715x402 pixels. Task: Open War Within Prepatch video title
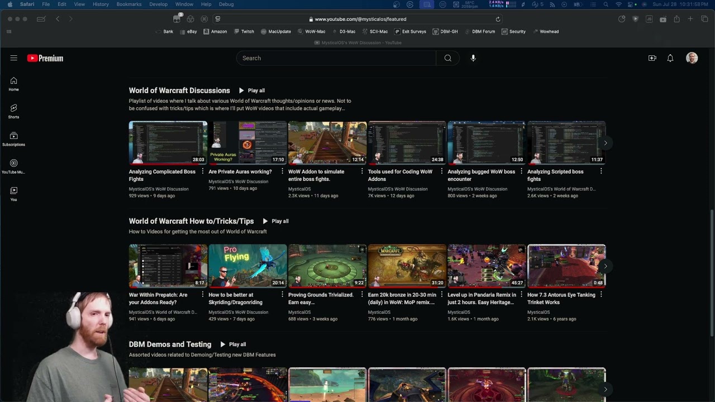coord(158,299)
